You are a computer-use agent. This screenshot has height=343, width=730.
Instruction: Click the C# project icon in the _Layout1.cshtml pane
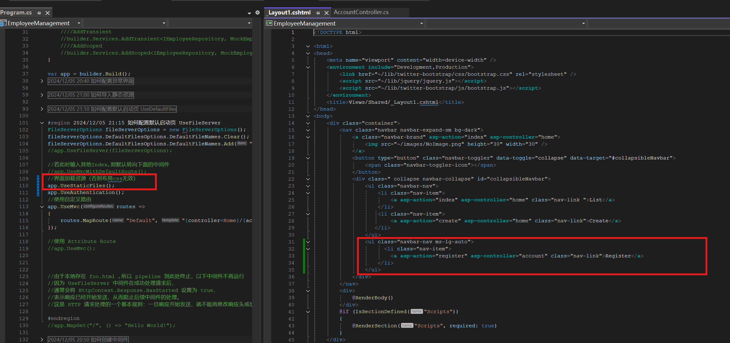click(x=269, y=23)
